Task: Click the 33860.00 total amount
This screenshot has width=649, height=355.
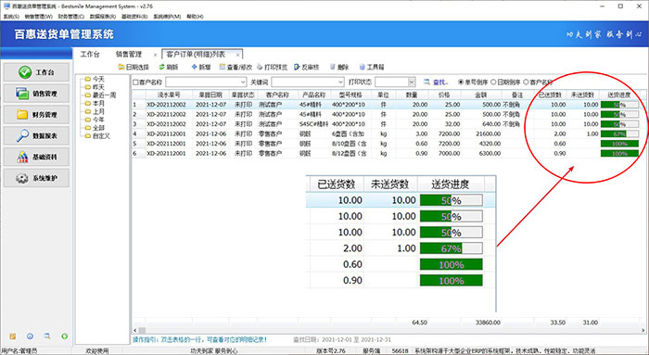Action: click(x=488, y=323)
